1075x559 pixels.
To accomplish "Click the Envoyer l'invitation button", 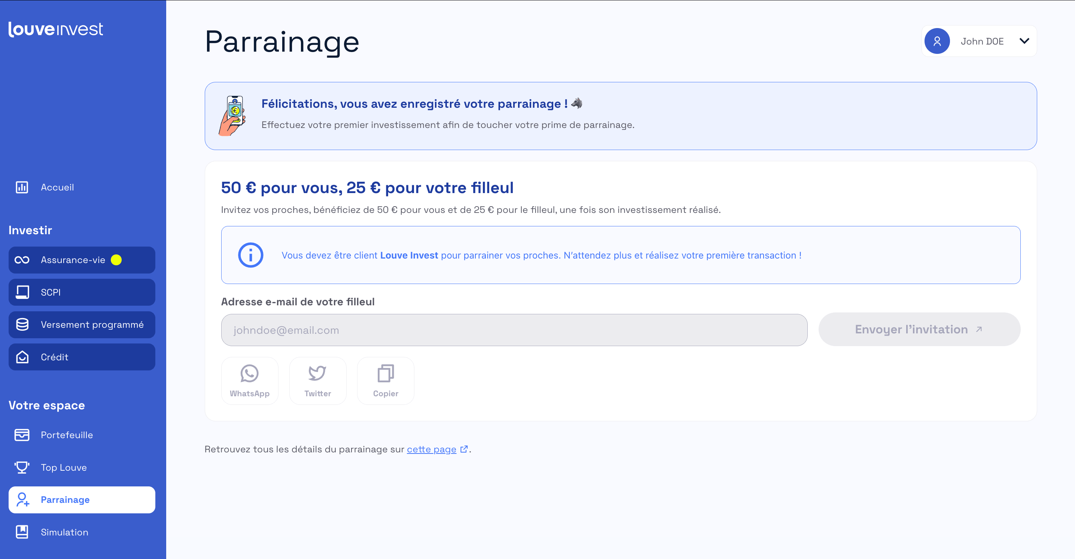I will coord(919,329).
